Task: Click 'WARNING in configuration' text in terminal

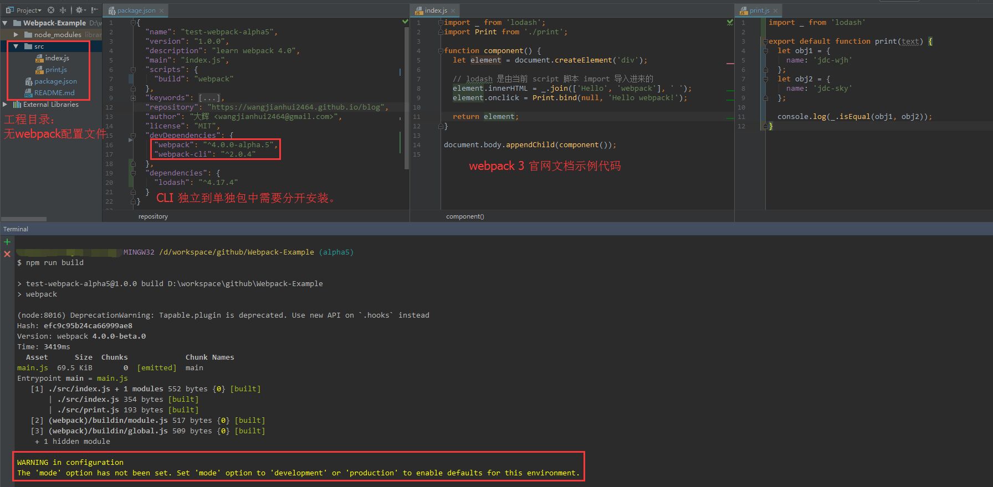Action: (70, 463)
